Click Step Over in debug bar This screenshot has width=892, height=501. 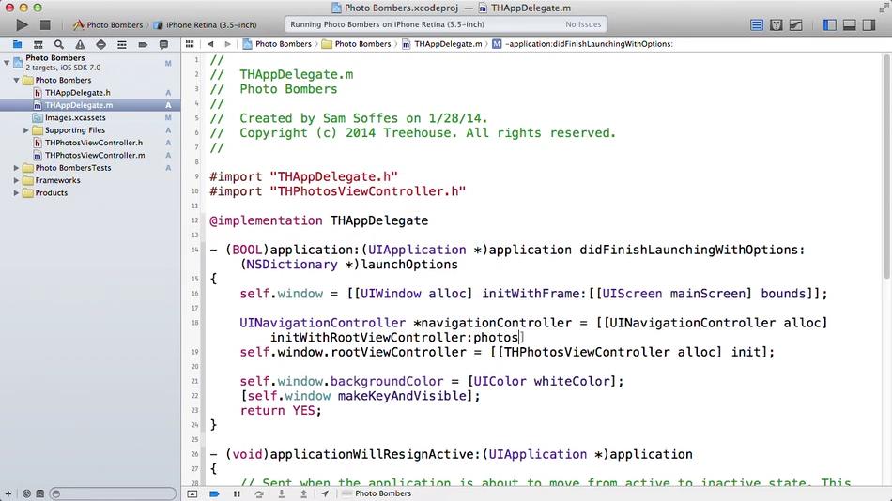pos(259,493)
